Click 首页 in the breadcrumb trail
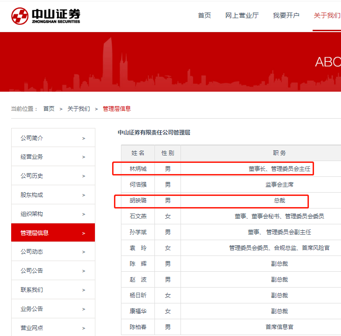This screenshot has height=336, width=341. pos(49,108)
